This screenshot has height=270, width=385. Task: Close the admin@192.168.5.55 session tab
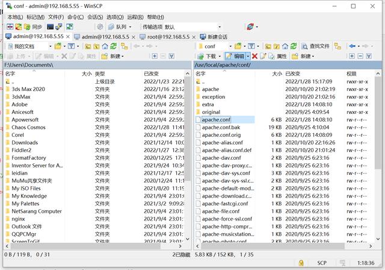68,37
